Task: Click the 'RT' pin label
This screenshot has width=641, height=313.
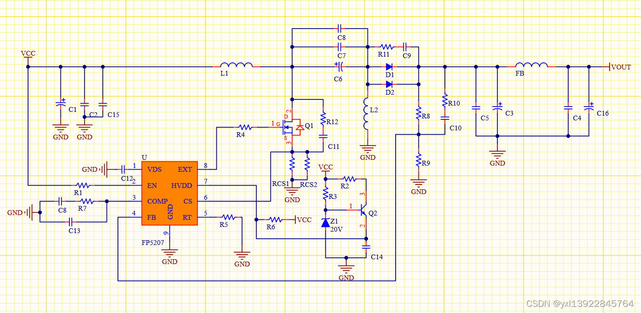Action: (x=187, y=217)
